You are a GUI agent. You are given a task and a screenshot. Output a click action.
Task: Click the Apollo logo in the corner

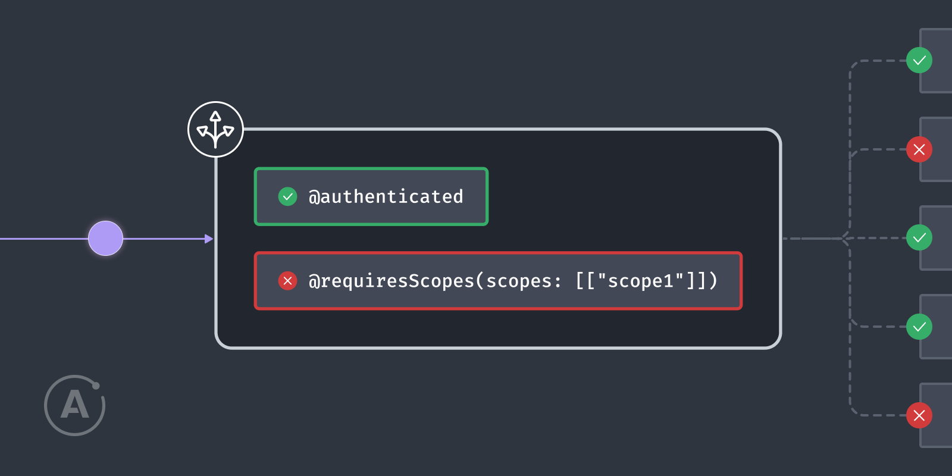[75, 405]
